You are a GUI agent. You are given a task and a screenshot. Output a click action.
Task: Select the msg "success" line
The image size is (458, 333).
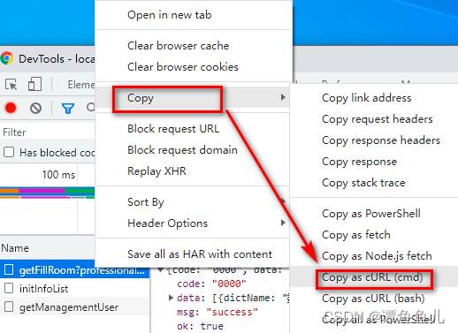pos(218,312)
